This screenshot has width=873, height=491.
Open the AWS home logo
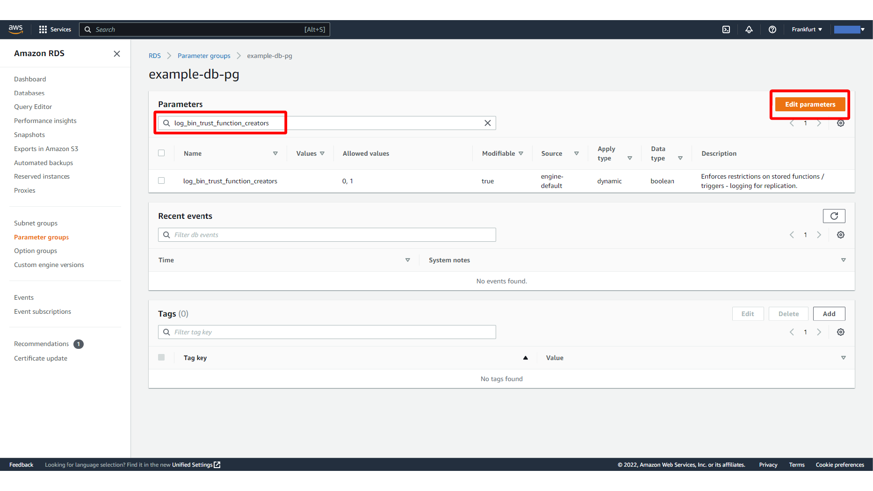(16, 29)
